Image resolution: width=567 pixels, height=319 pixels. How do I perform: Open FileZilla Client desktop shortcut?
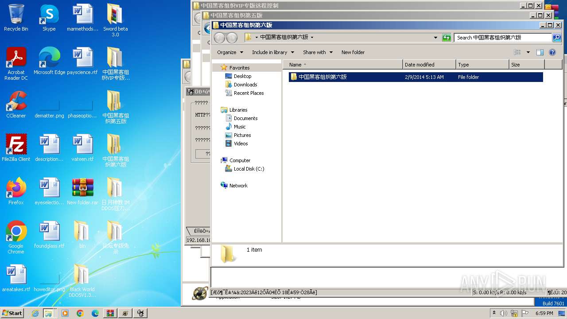tap(16, 148)
